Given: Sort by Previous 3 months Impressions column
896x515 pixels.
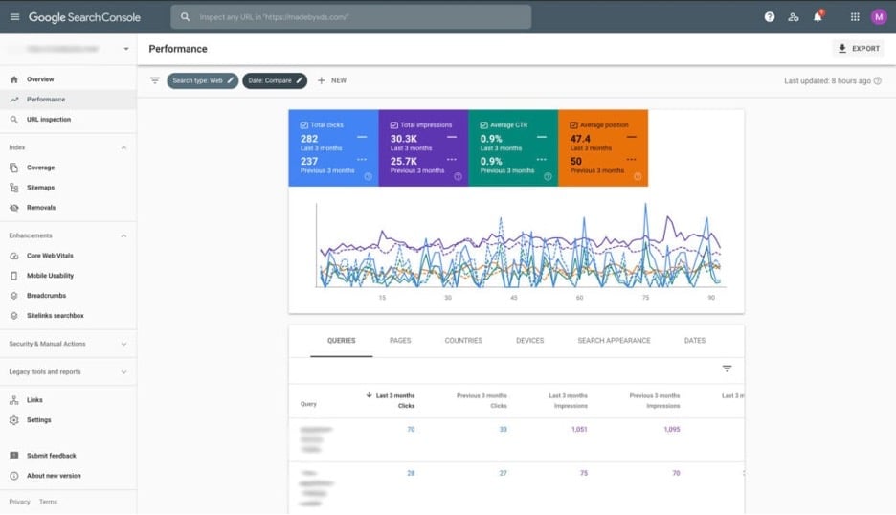Looking at the screenshot, I should (x=655, y=401).
